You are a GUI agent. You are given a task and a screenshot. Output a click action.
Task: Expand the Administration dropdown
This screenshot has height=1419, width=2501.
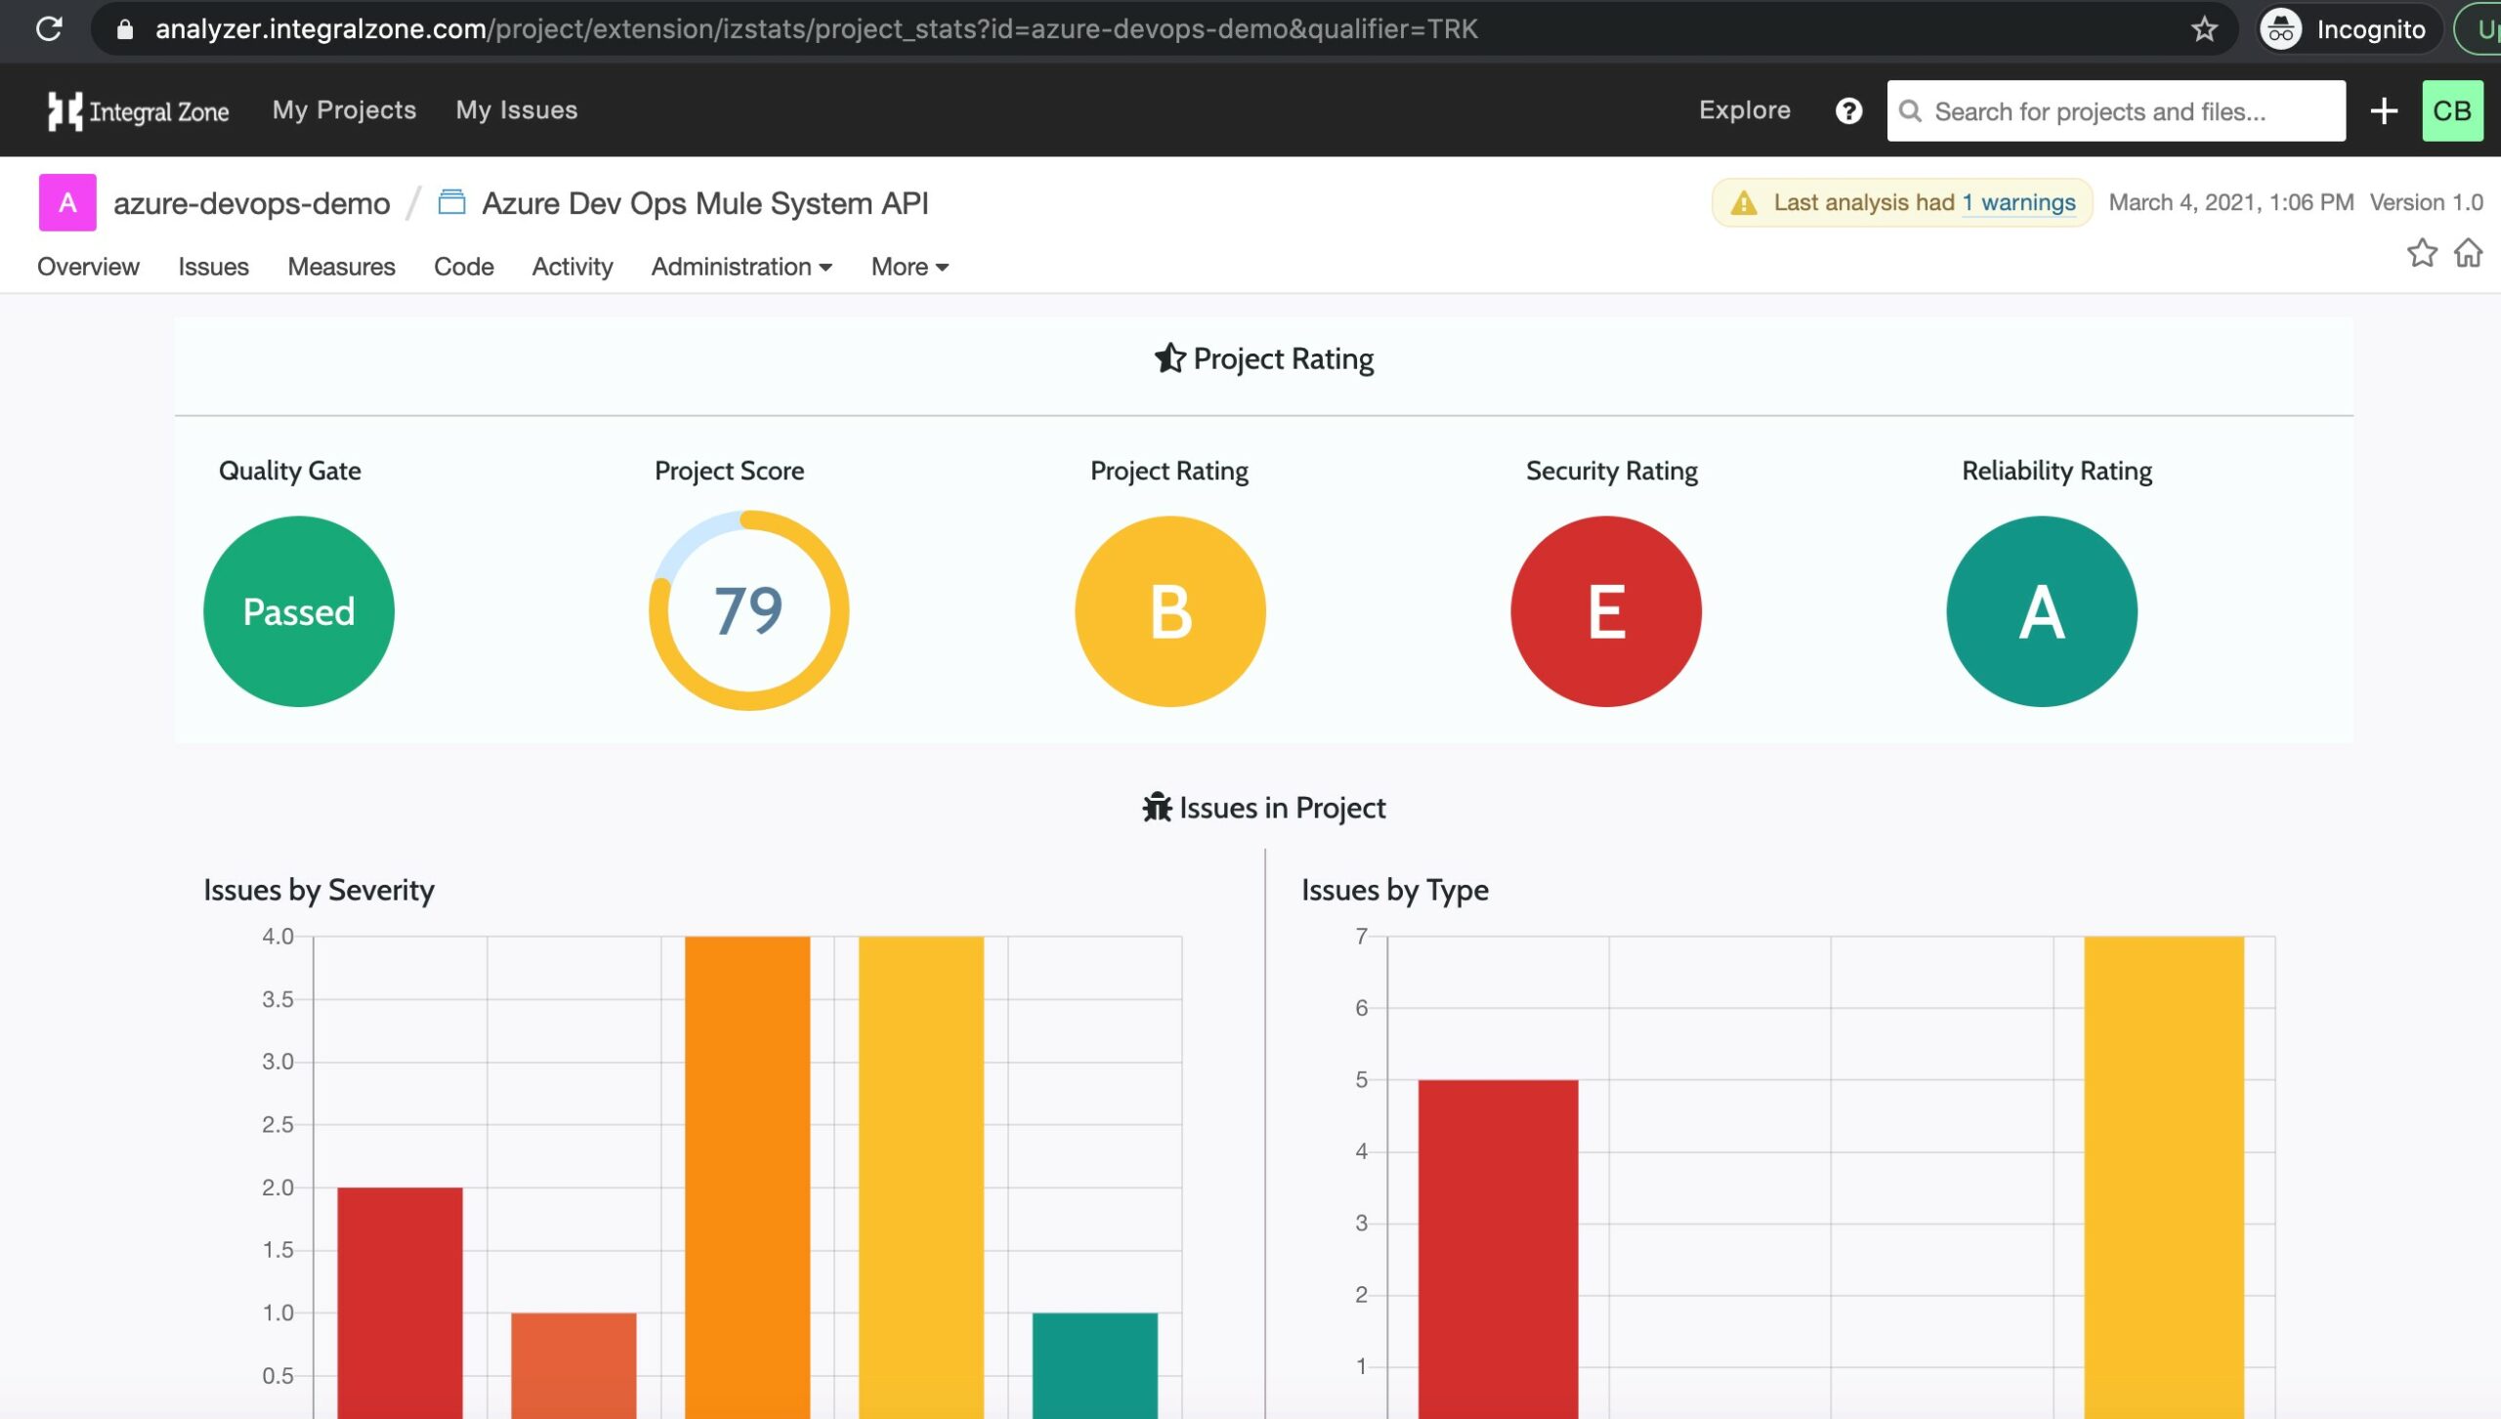pos(742,267)
